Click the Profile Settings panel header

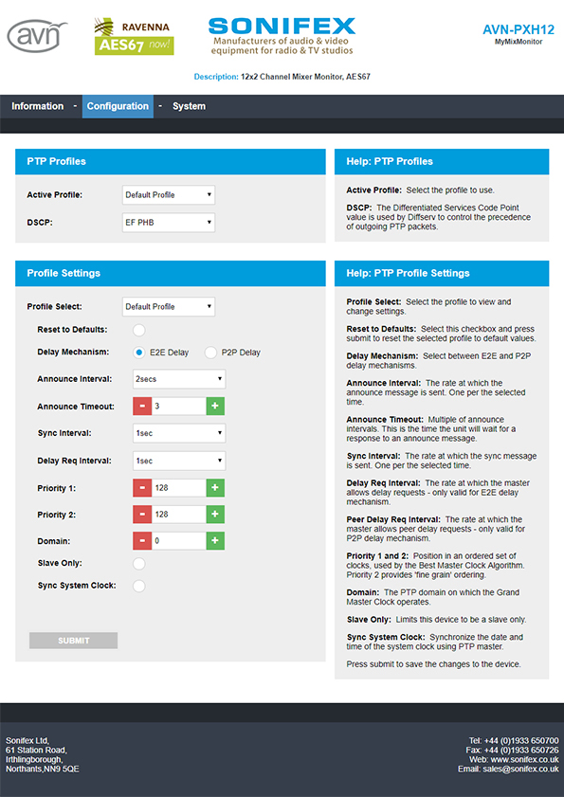171,274
